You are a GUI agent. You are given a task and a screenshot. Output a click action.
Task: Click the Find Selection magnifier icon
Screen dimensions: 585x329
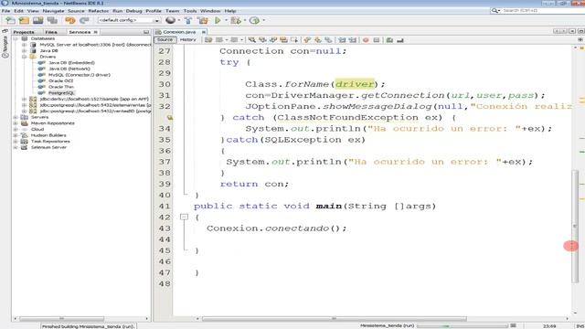252,40
